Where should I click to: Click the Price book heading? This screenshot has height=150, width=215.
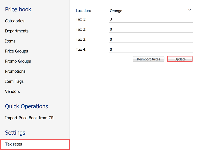[18, 9]
